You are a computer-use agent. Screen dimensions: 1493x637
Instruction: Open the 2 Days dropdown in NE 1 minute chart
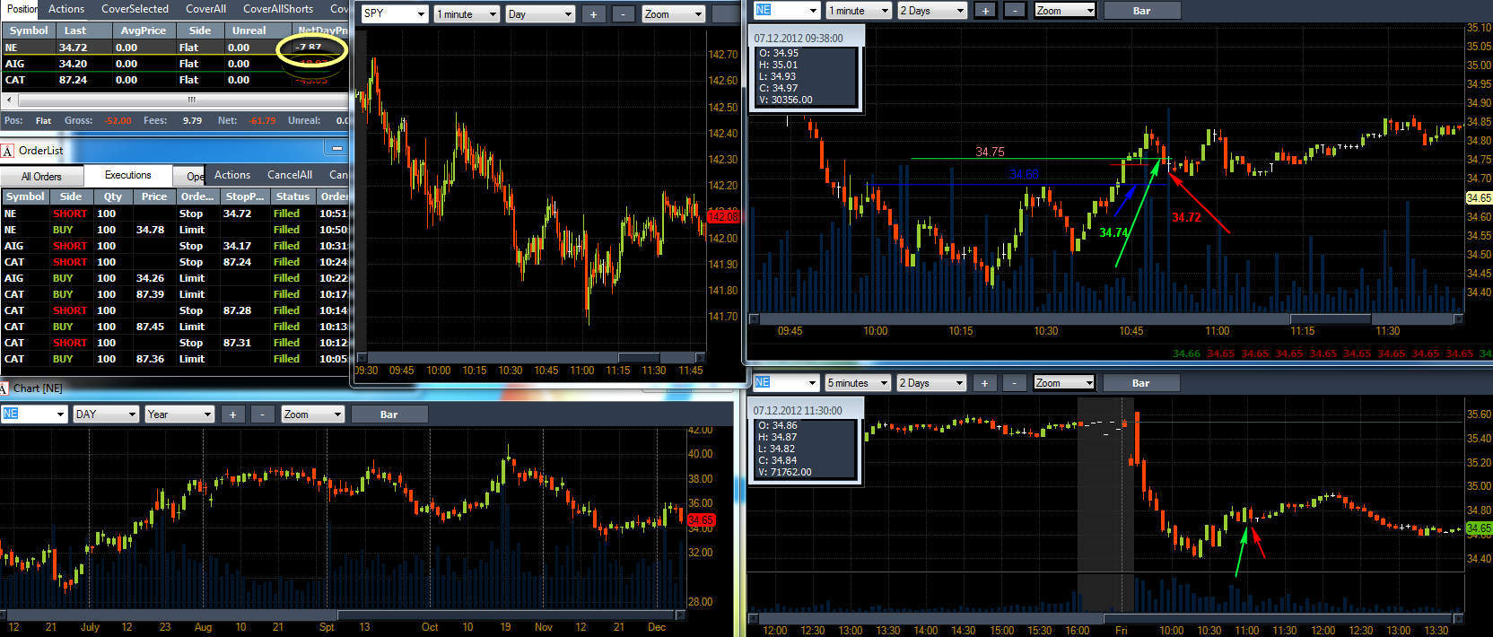(x=932, y=11)
